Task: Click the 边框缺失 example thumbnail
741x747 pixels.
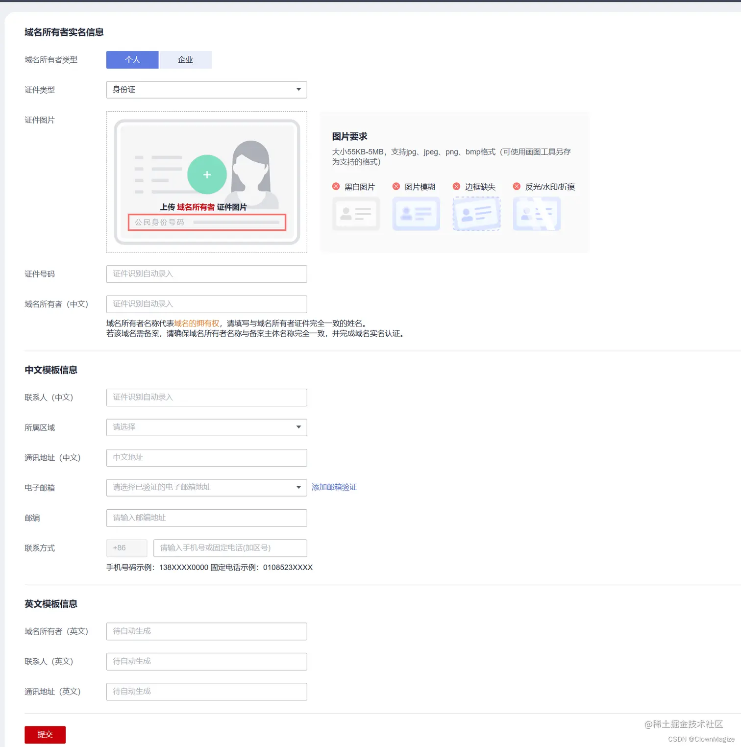Action: [x=476, y=214]
